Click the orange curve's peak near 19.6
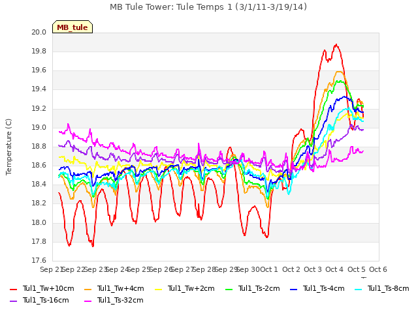 click(x=338, y=72)
